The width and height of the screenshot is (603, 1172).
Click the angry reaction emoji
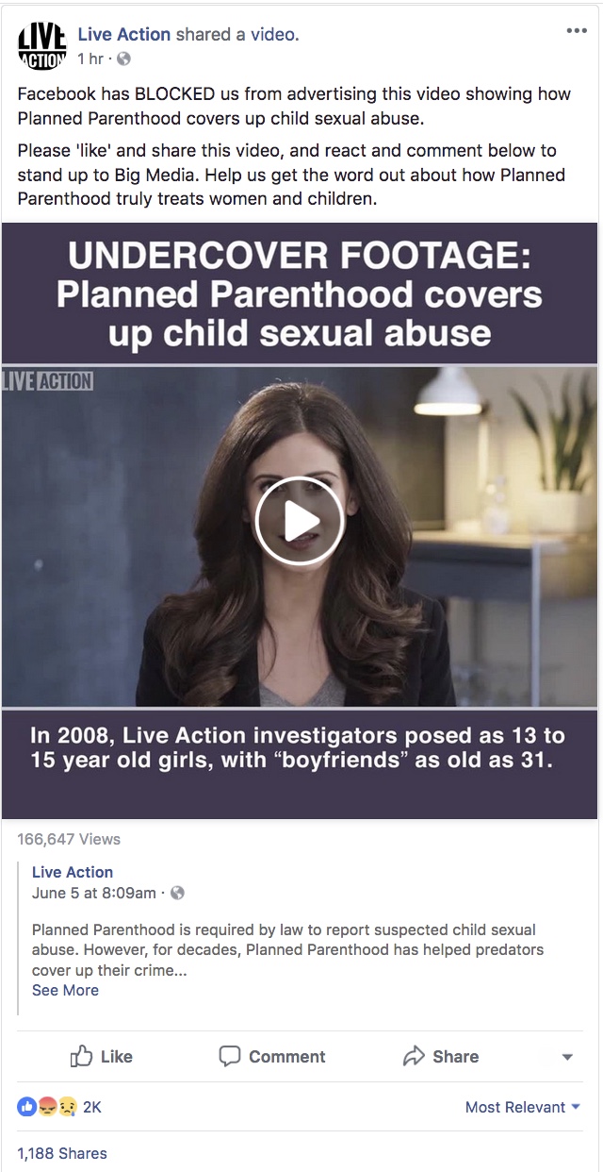coord(45,1107)
